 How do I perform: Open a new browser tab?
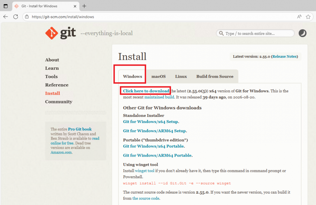click(x=84, y=6)
